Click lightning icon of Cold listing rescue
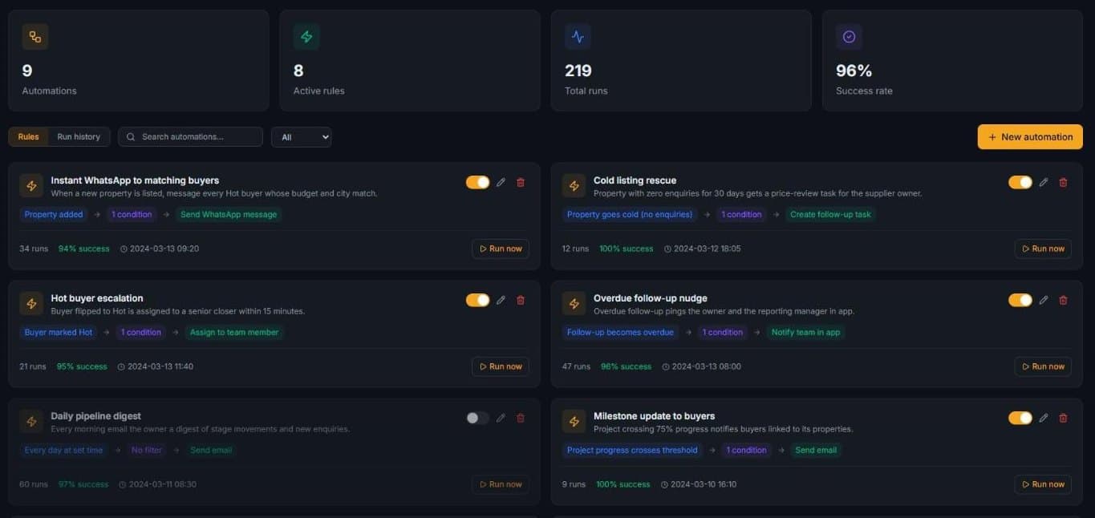1095x518 pixels. pyautogui.click(x=574, y=186)
